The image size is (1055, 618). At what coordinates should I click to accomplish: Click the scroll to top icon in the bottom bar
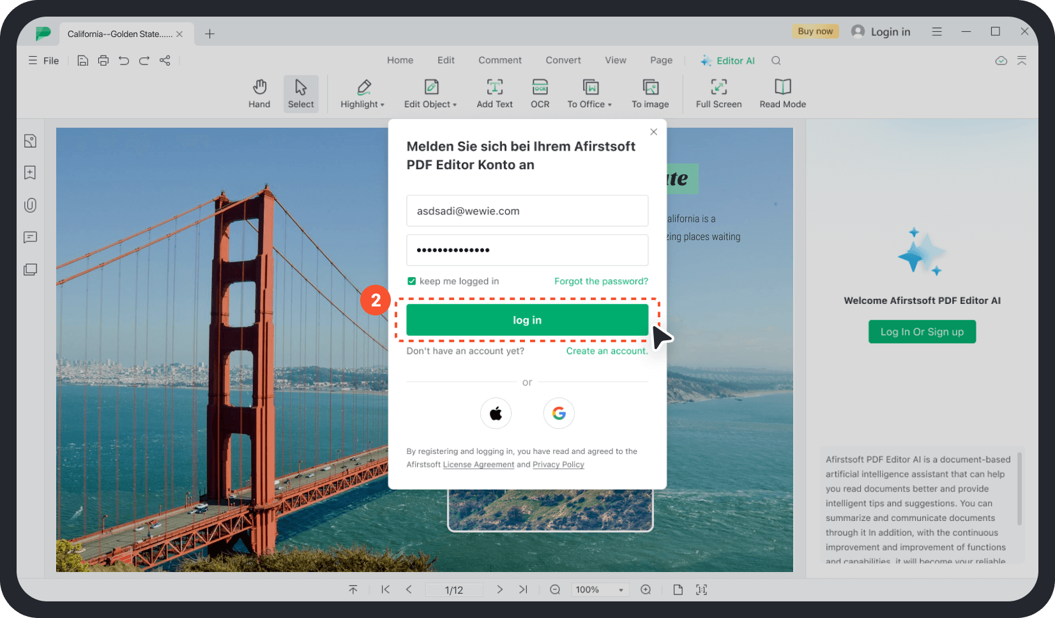(353, 589)
